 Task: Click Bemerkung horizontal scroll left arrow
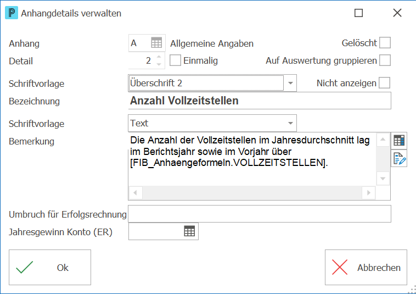136,193
